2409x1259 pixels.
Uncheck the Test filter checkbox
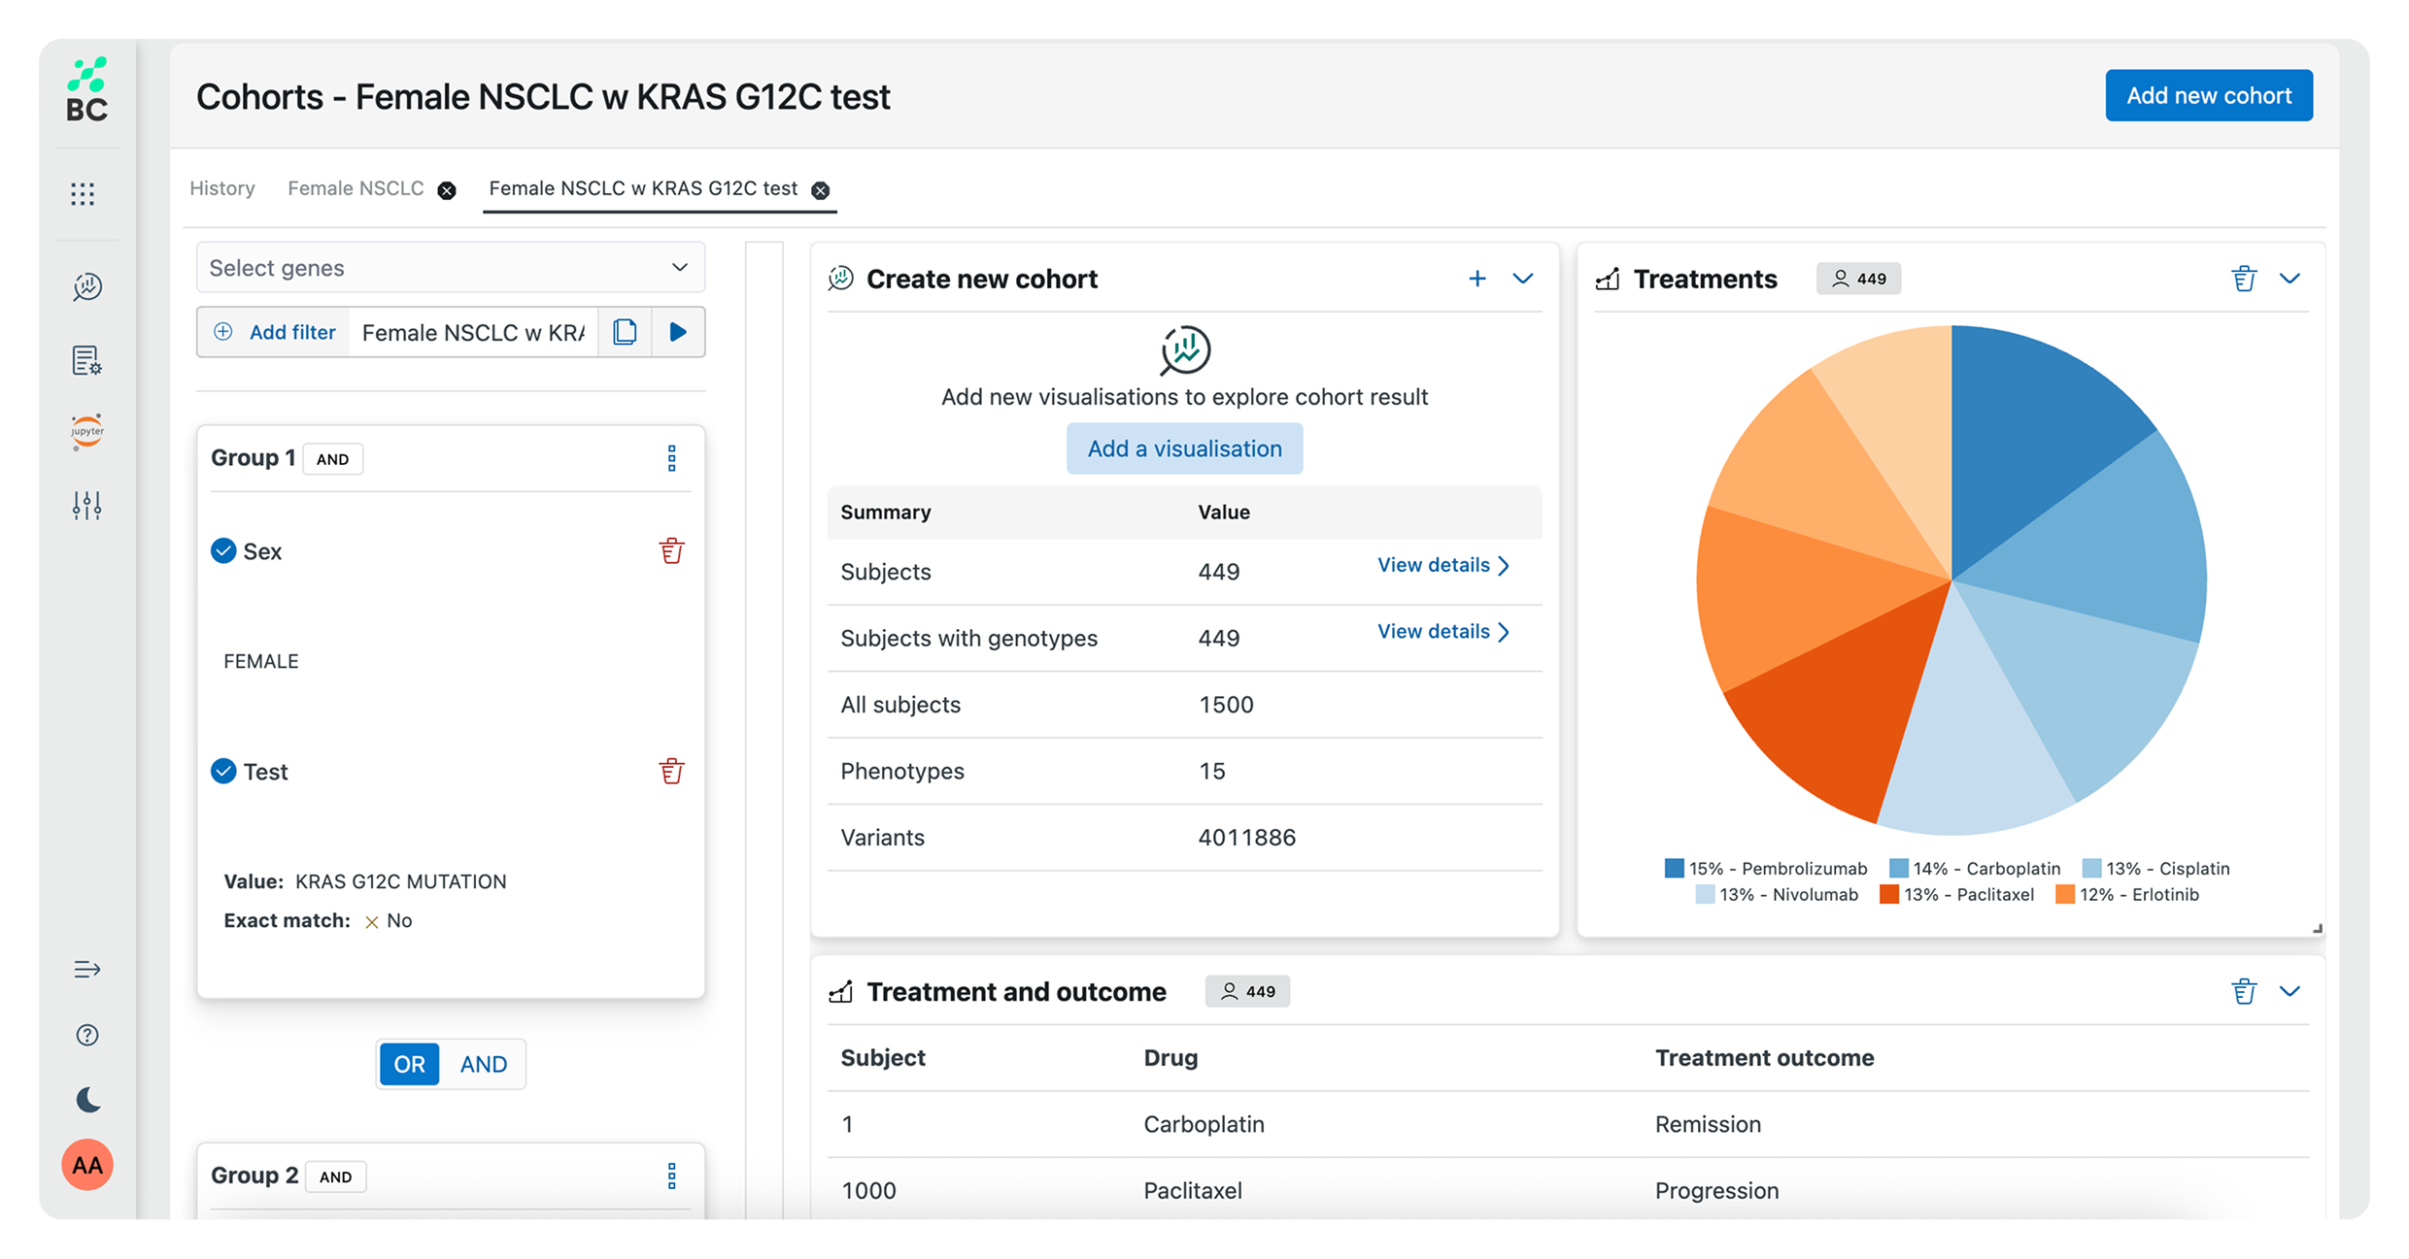click(223, 772)
